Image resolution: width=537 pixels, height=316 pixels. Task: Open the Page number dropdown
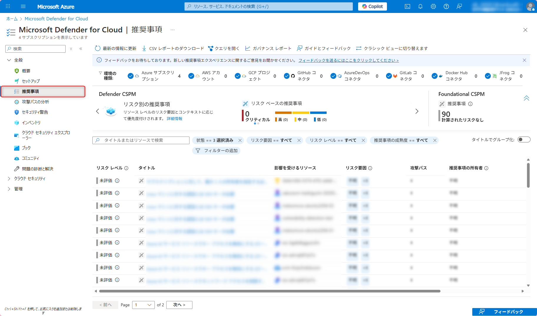tap(143, 305)
